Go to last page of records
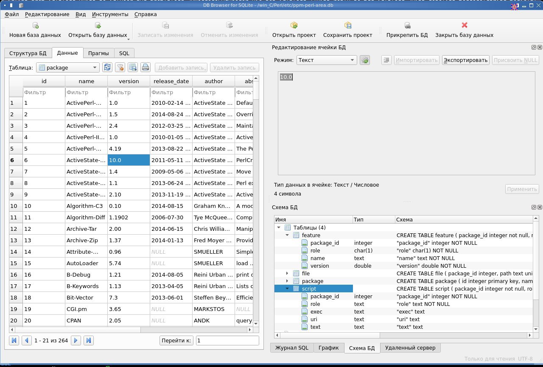This screenshot has height=367, width=543. [x=89, y=340]
